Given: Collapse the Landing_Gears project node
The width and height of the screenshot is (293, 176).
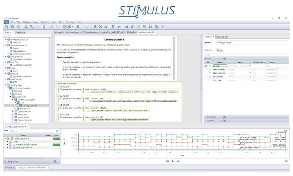Looking at the screenshot, I should pos(6,85).
